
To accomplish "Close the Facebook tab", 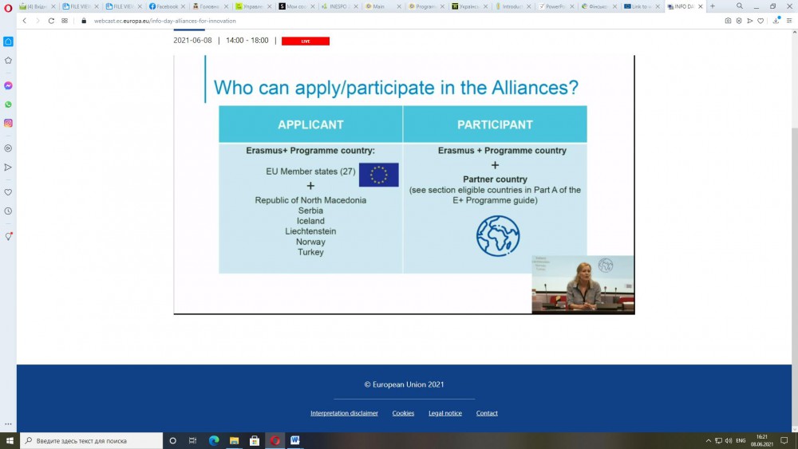I will pyautogui.click(x=184, y=6).
